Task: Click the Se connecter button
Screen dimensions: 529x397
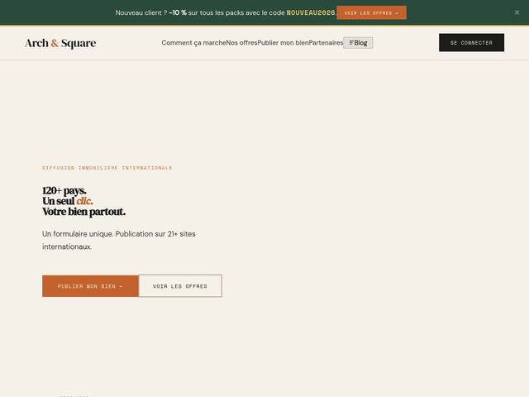Action: [x=471, y=42]
